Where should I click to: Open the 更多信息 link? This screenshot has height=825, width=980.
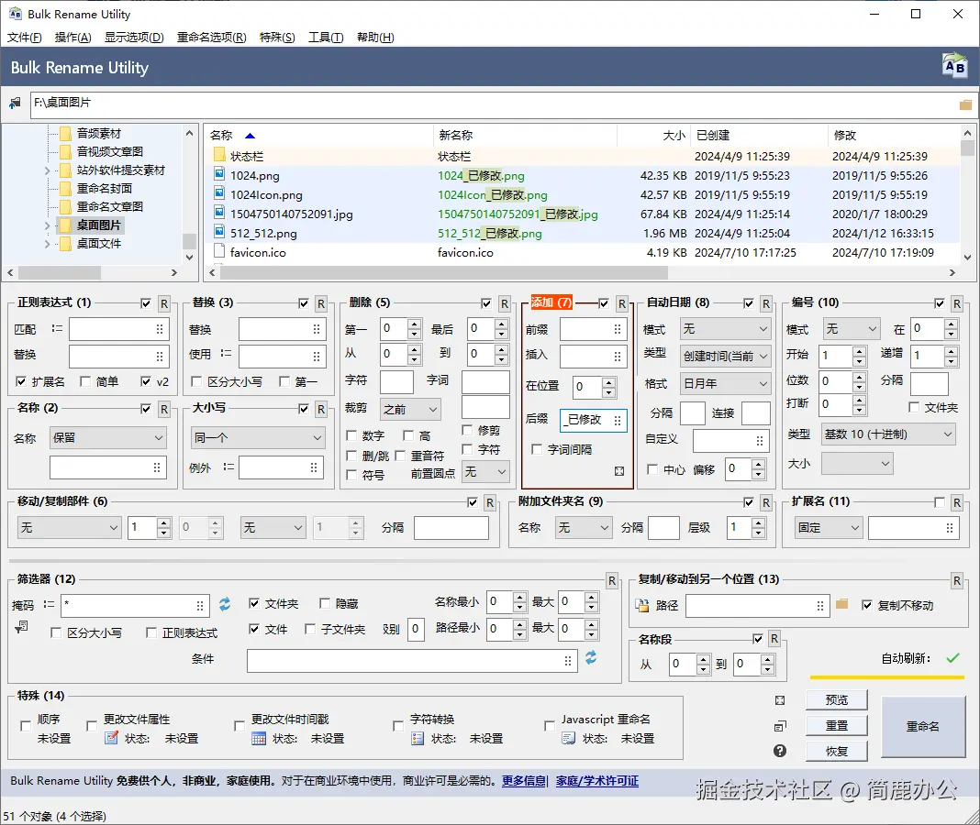click(524, 781)
